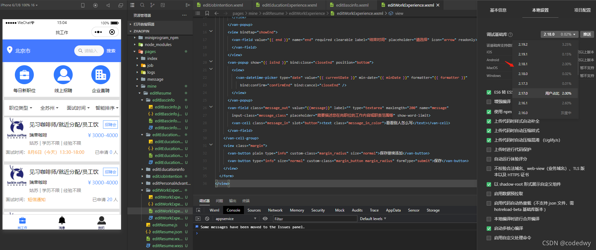Open the 2.18.0 base library version dropdown

559,34
